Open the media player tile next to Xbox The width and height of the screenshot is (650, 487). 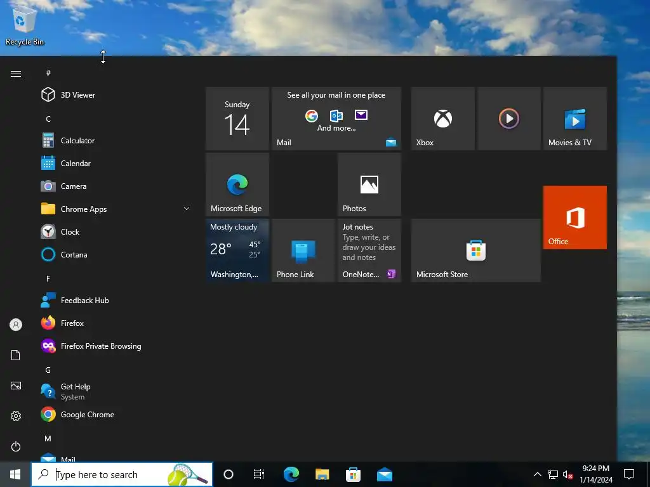coord(508,119)
